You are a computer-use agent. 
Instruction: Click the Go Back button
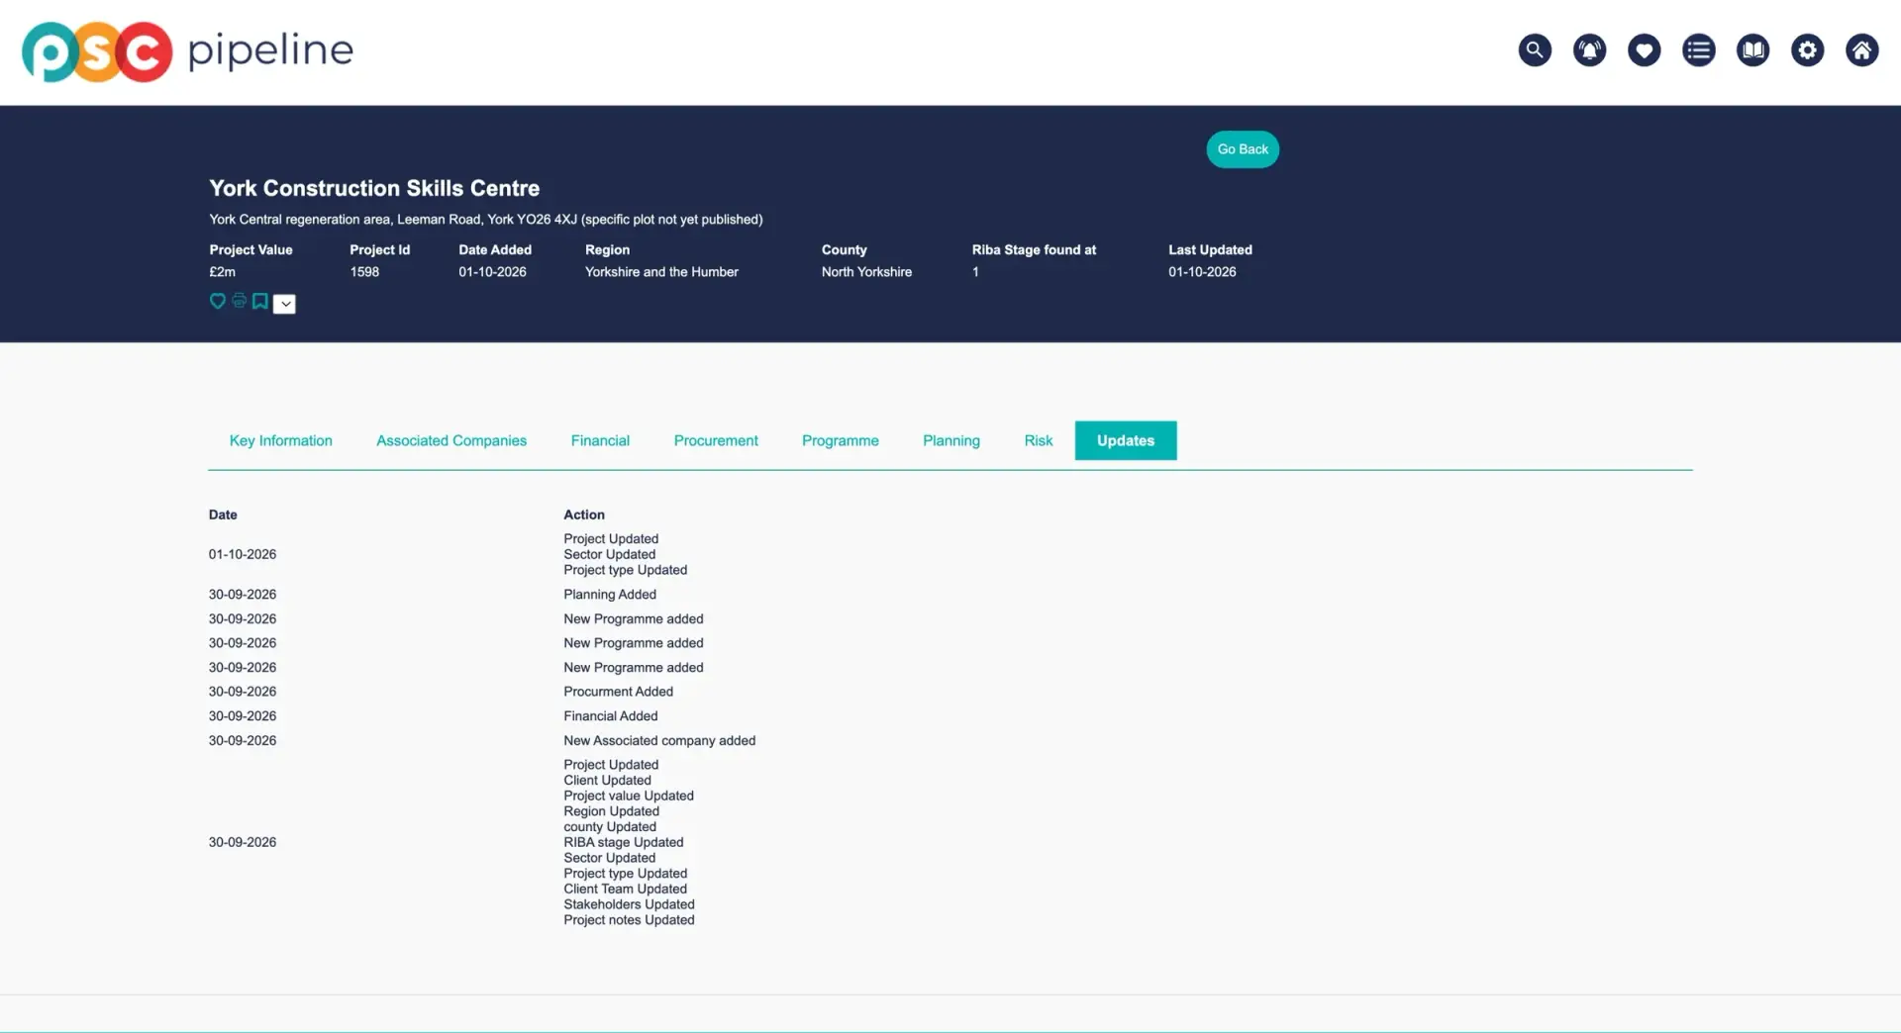click(x=1243, y=149)
